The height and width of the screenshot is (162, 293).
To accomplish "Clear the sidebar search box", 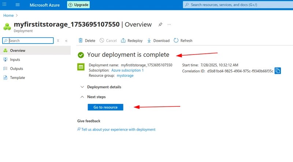I will (x=58, y=41).
